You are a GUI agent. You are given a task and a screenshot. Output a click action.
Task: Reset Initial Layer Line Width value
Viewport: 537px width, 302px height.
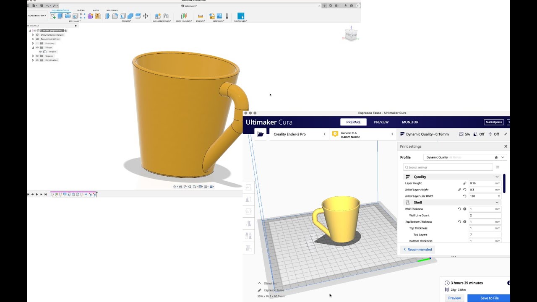pos(464,196)
